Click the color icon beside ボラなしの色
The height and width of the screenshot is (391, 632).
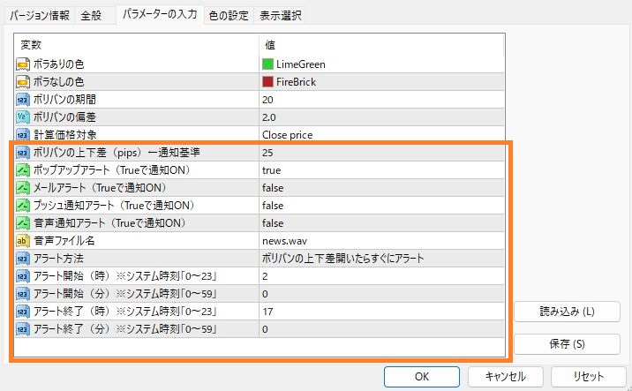point(24,81)
